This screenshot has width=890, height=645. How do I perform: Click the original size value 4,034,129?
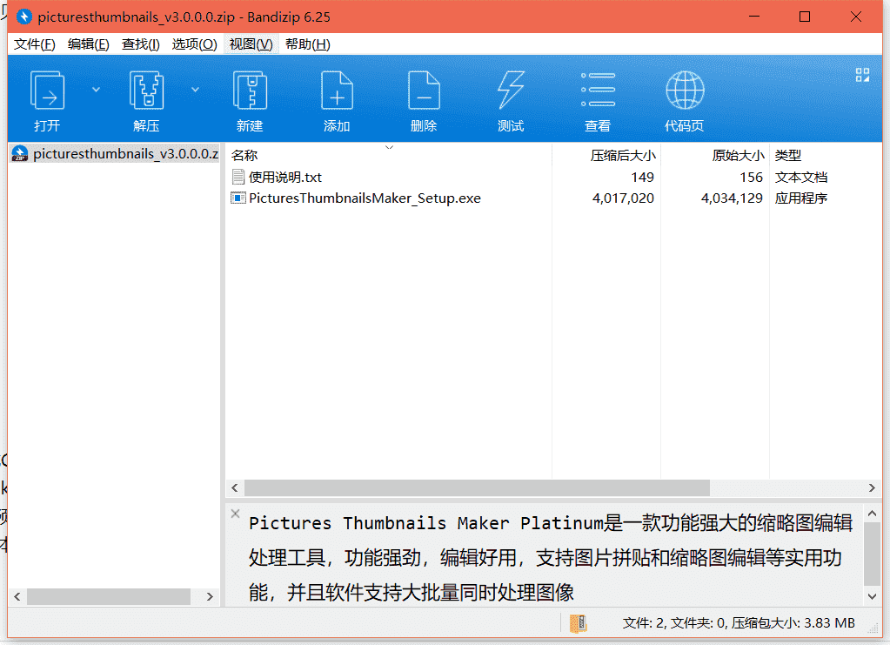(x=732, y=198)
